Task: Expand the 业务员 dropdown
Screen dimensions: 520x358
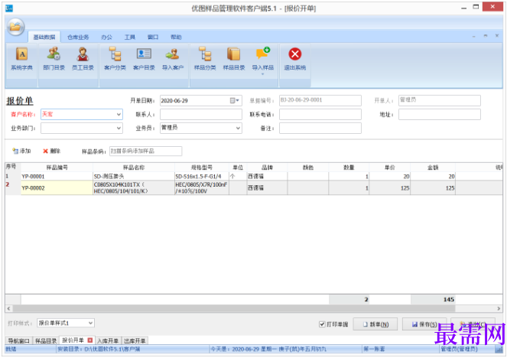Action: pyautogui.click(x=238, y=128)
